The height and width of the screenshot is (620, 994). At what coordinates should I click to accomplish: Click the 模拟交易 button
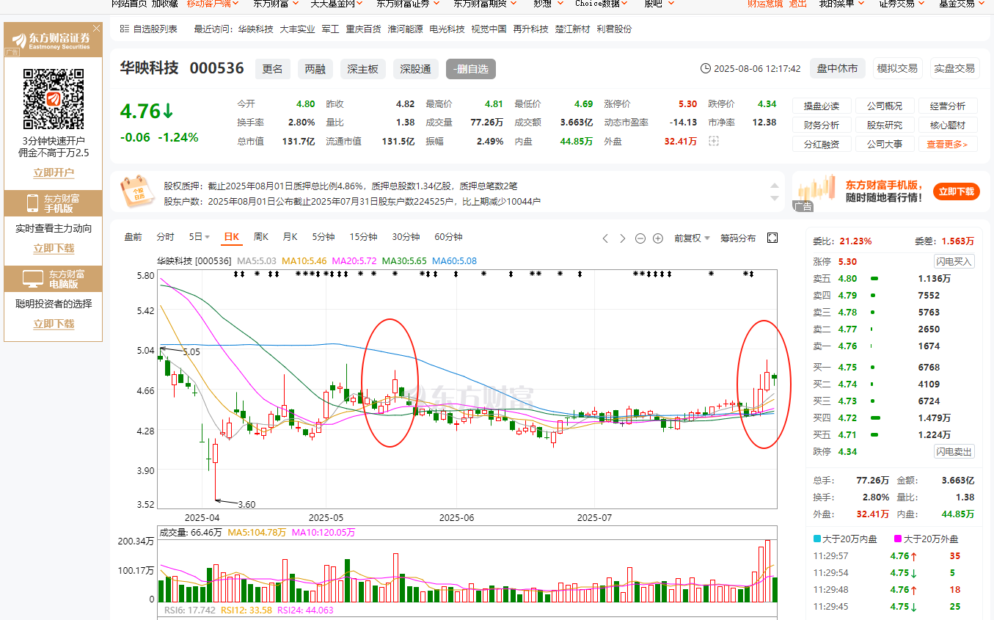coord(897,68)
